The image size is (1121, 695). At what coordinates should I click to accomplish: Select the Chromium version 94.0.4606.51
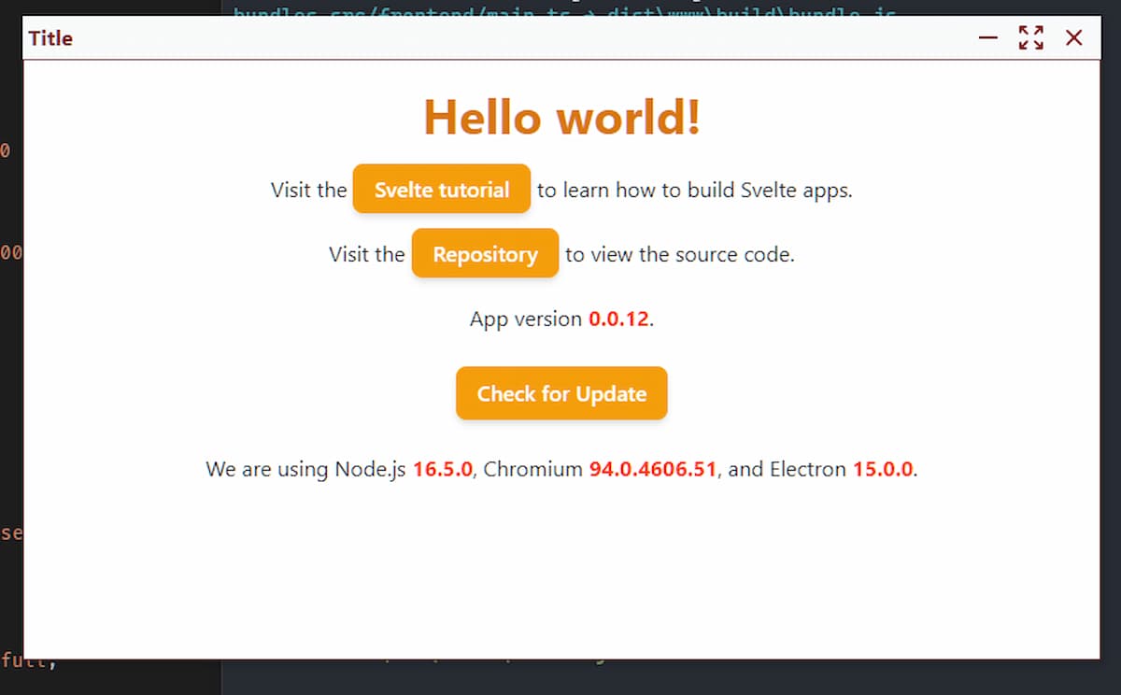pyautogui.click(x=653, y=469)
